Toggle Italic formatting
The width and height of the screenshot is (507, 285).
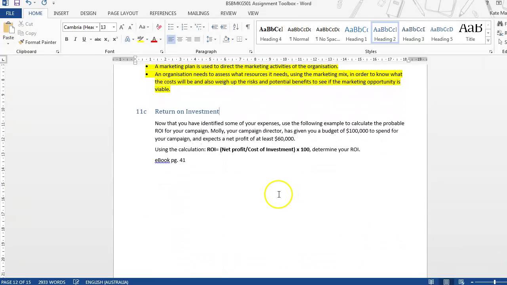tap(75, 39)
